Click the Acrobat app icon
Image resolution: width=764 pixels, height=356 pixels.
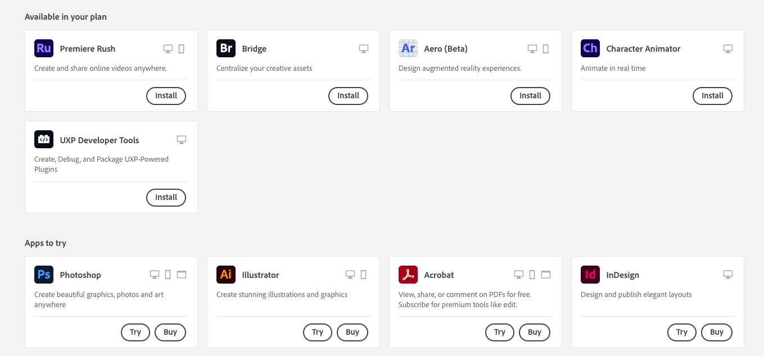(x=408, y=275)
